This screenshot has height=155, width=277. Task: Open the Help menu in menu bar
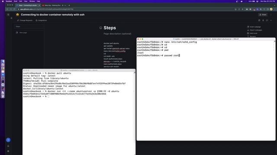39,1
